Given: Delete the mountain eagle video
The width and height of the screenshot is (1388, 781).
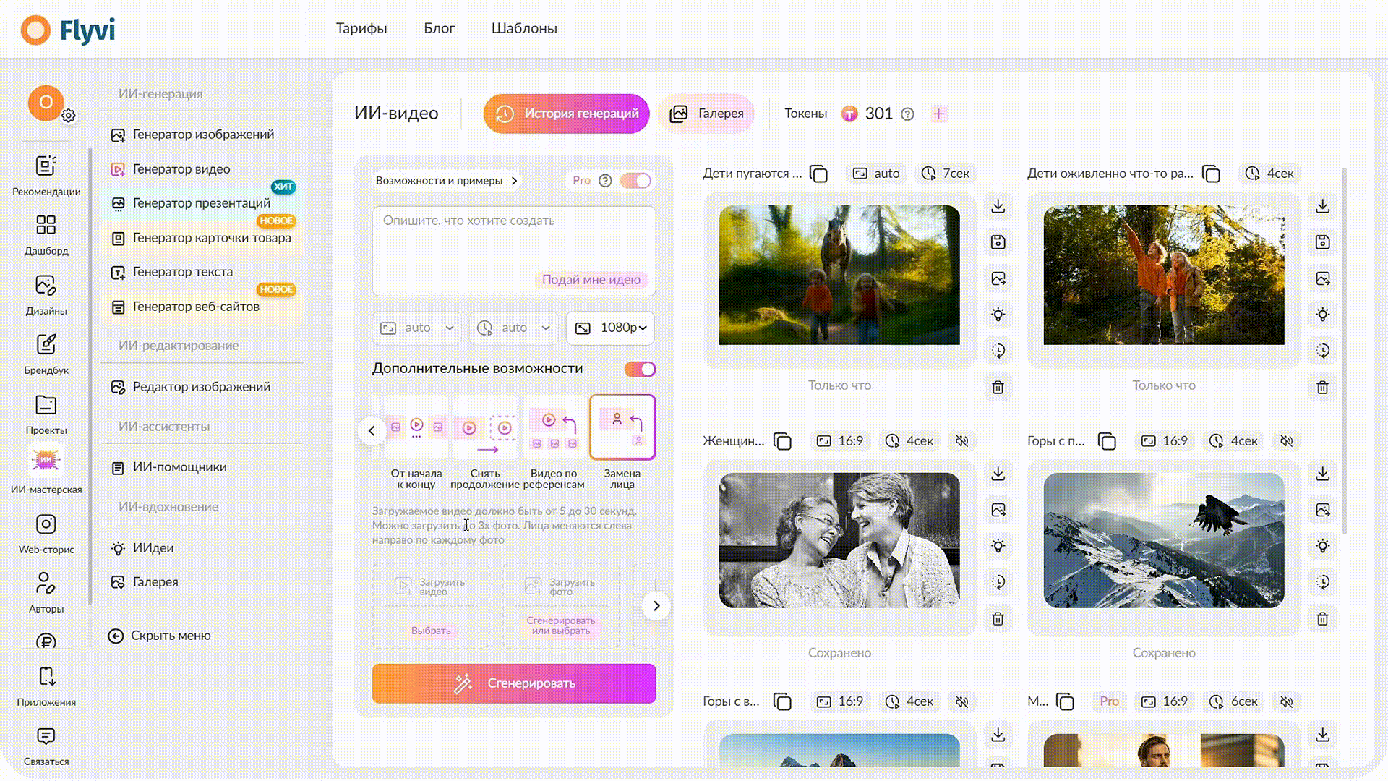Looking at the screenshot, I should 1322,619.
